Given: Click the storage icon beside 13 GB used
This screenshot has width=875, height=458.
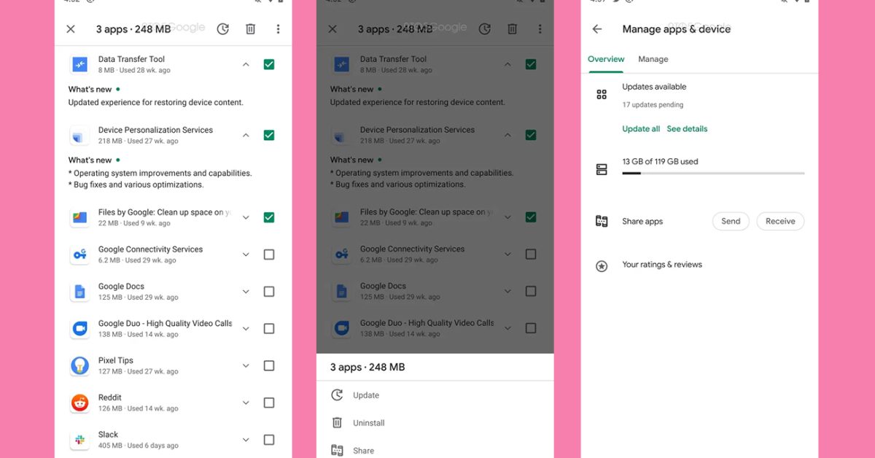Looking at the screenshot, I should [x=602, y=169].
